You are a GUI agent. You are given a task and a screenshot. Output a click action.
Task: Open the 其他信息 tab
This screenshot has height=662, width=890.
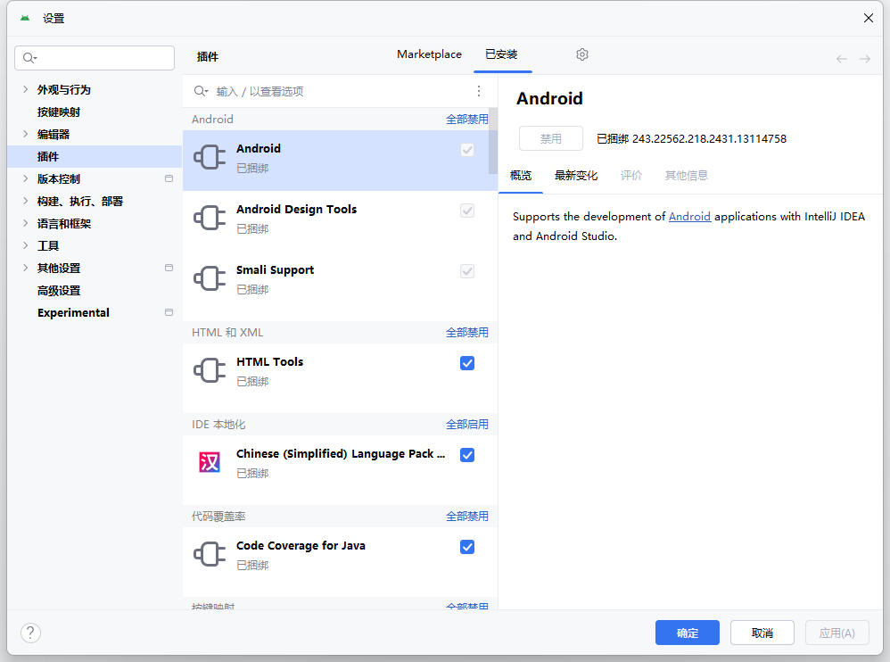(x=687, y=176)
